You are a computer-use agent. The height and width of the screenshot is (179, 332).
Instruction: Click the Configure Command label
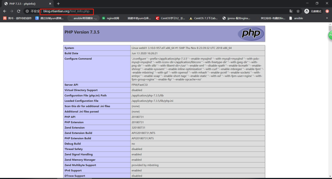pos(78,59)
